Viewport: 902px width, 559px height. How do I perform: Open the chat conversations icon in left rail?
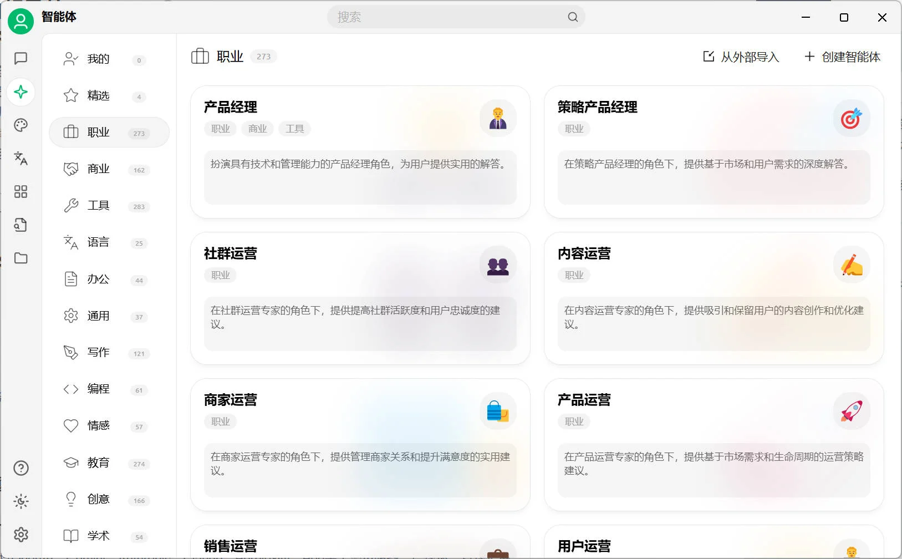[x=21, y=58]
